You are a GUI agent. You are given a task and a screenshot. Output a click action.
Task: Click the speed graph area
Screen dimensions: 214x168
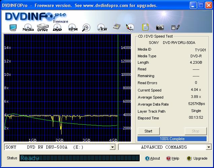[x=67, y=88]
